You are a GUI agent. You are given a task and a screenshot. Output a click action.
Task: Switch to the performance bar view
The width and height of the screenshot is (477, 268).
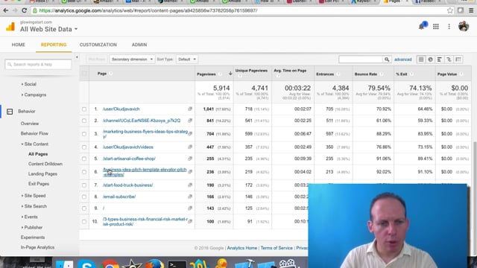pos(440,60)
